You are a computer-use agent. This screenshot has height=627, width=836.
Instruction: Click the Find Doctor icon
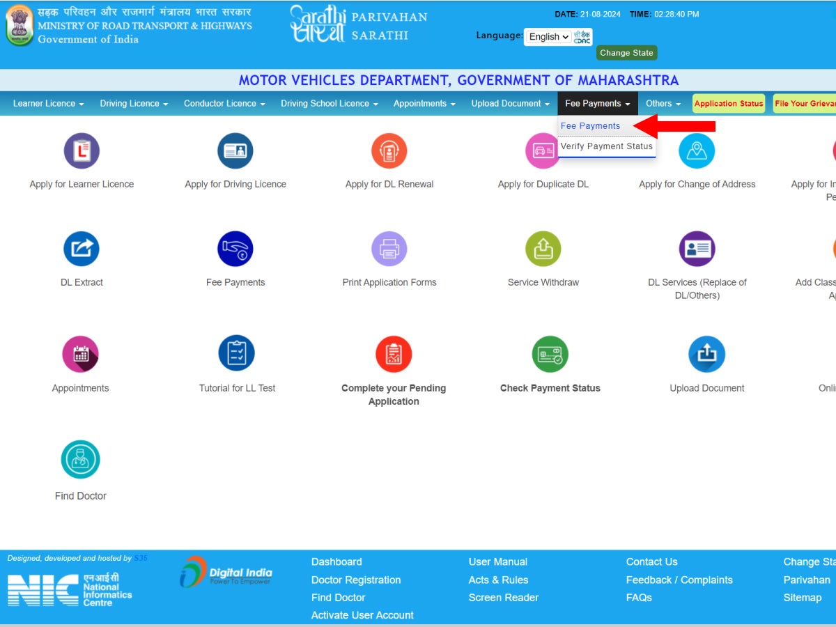[80, 460]
